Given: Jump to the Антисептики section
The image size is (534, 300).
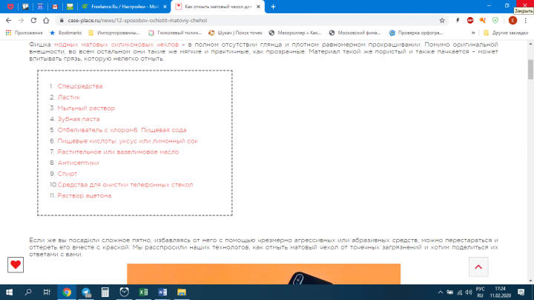Looking at the screenshot, I should 79,163.
